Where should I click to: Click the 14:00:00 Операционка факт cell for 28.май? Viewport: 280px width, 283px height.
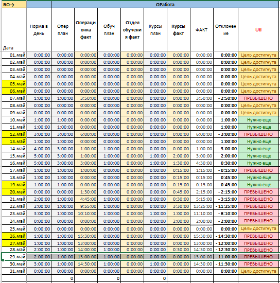point(86,250)
